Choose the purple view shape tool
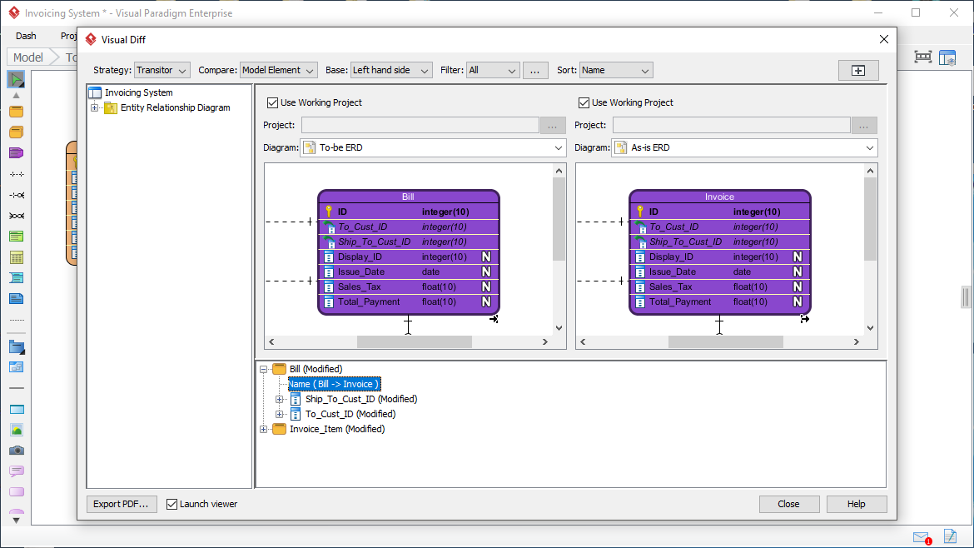This screenshot has width=974, height=548. 16,153
